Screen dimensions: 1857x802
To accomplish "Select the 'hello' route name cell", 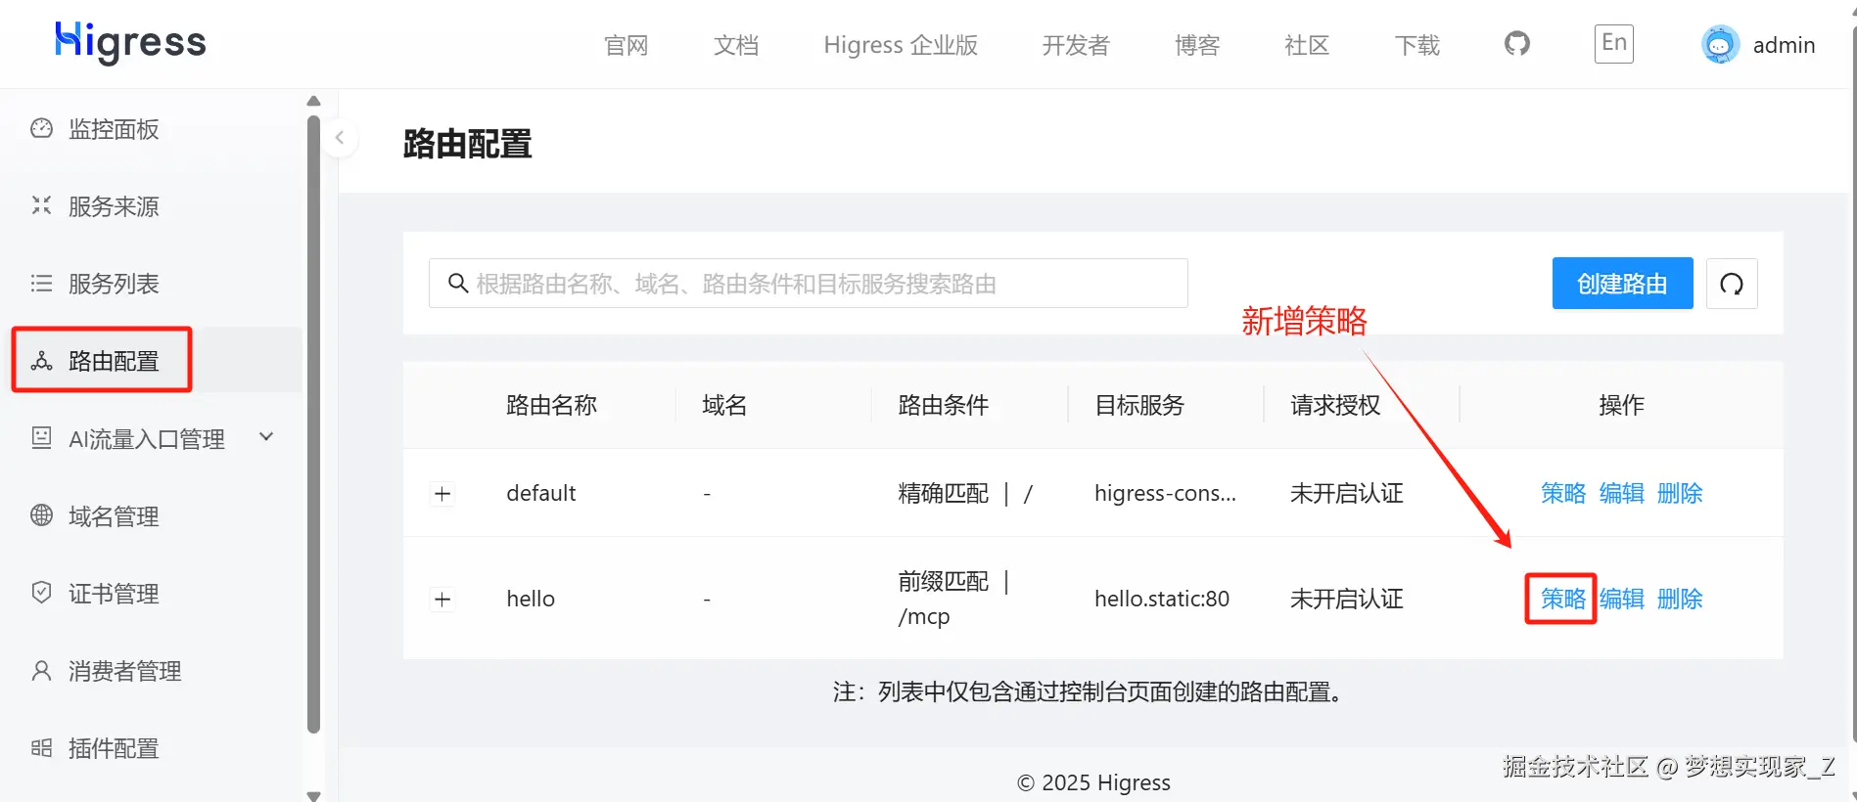I will [x=531, y=599].
